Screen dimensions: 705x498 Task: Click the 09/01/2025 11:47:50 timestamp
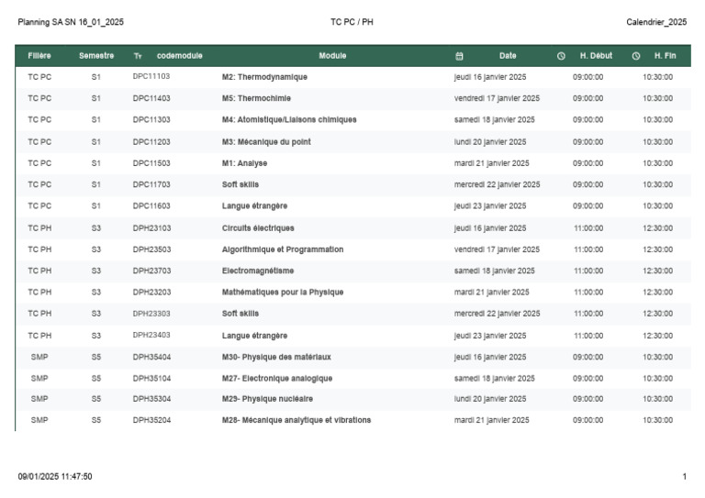pos(55,476)
